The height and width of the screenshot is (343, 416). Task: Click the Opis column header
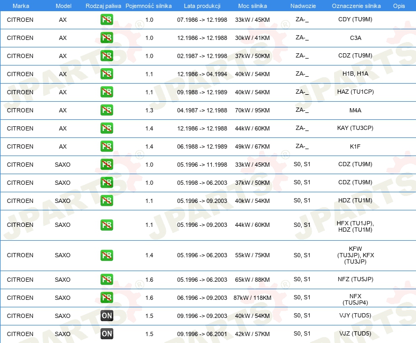[x=399, y=6]
